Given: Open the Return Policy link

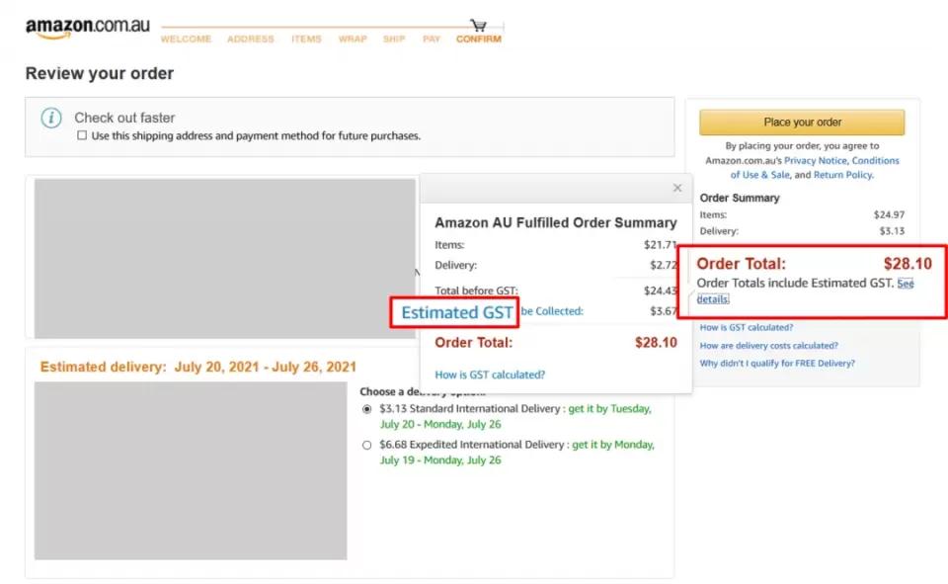Looking at the screenshot, I should tap(842, 175).
